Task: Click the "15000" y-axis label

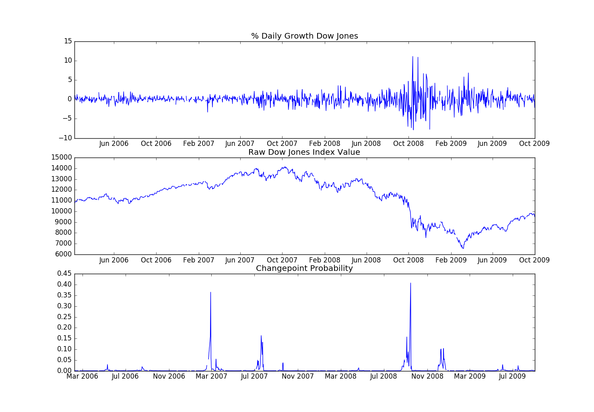Action: 62,158
